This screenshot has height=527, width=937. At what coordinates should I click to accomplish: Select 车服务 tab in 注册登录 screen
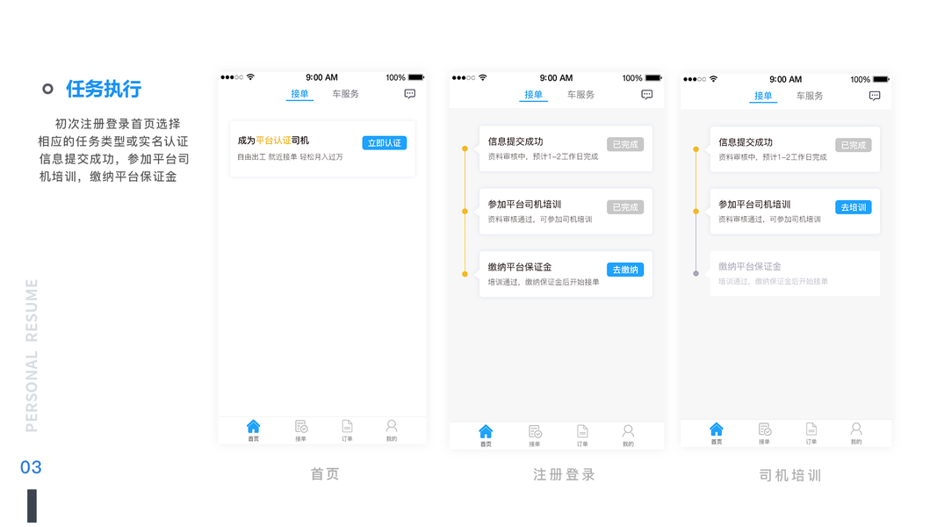click(x=580, y=94)
